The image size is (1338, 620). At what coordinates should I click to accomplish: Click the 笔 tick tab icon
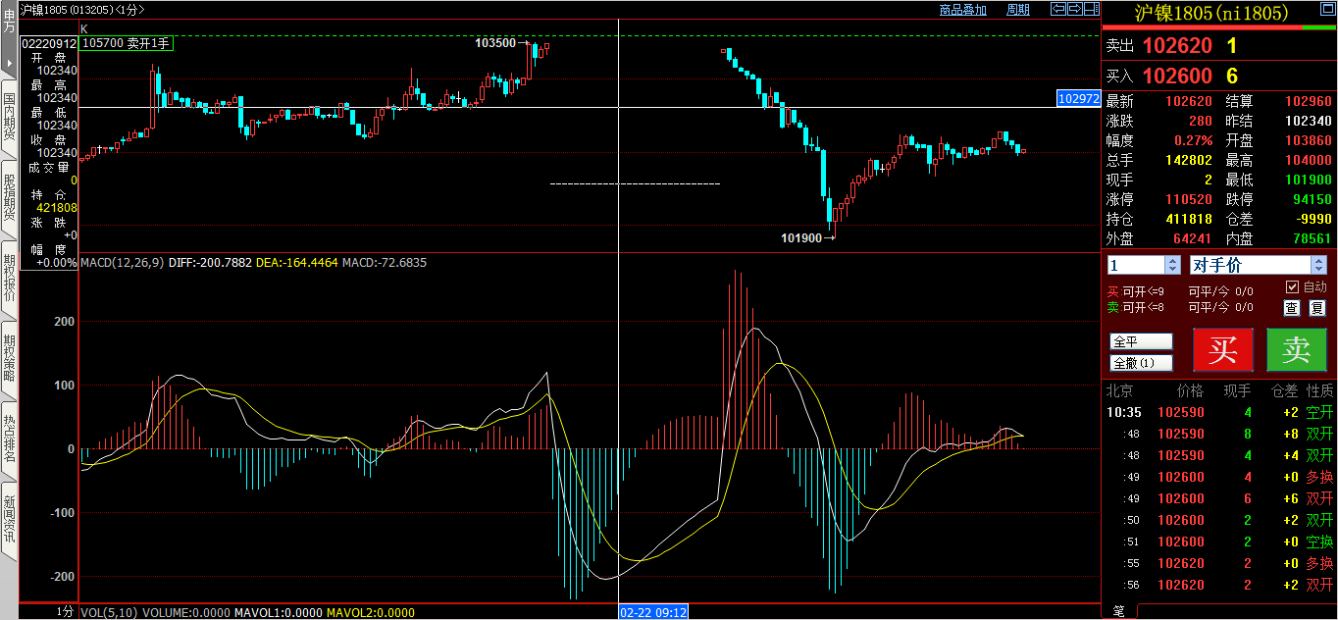coord(1118,611)
